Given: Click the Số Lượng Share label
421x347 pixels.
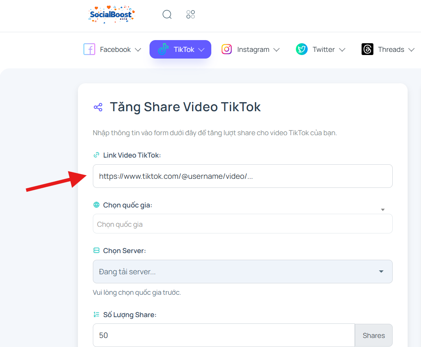Looking at the screenshot, I should tap(130, 314).
